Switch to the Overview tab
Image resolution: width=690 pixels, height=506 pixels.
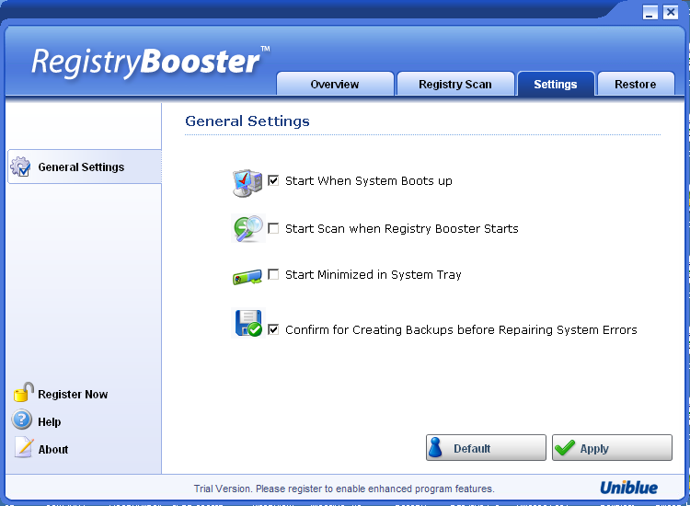[335, 84]
